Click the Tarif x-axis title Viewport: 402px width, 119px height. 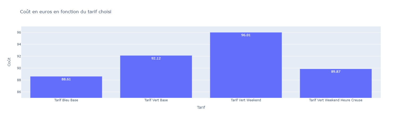click(x=201, y=107)
